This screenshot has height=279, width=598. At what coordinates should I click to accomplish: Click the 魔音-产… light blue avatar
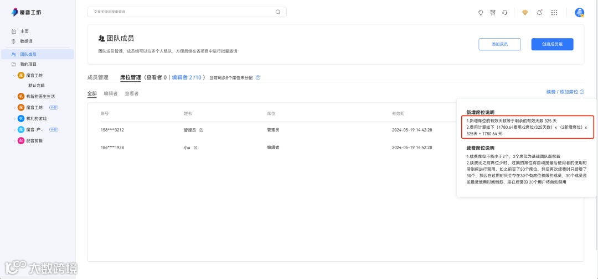tap(21, 130)
